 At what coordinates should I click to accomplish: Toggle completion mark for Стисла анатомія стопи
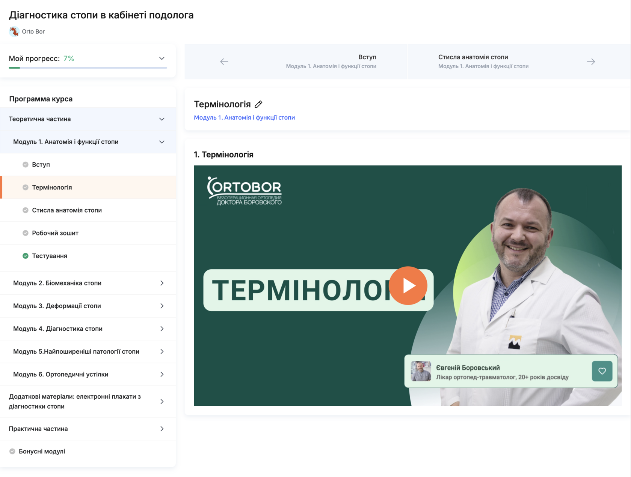point(26,210)
